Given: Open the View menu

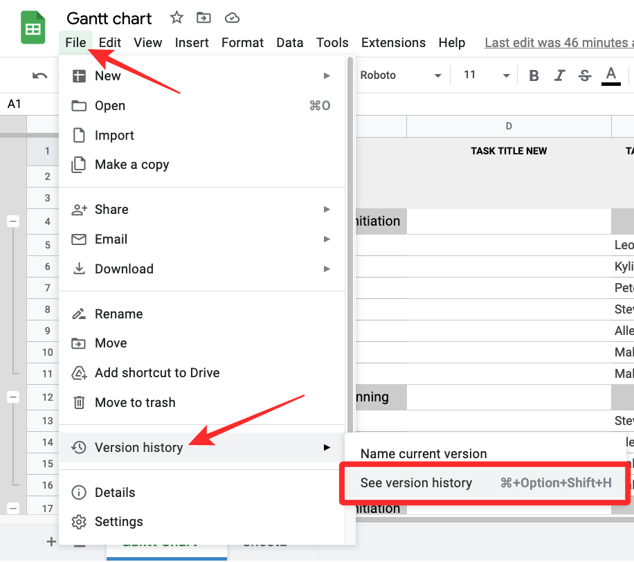Looking at the screenshot, I should pos(148,42).
